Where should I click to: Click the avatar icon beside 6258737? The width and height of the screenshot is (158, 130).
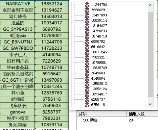coord(87,99)
